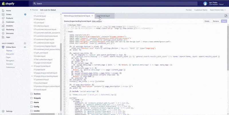The image size is (229, 115).
Task: Open Discounts in the sidebar
Action: coord(10,33)
